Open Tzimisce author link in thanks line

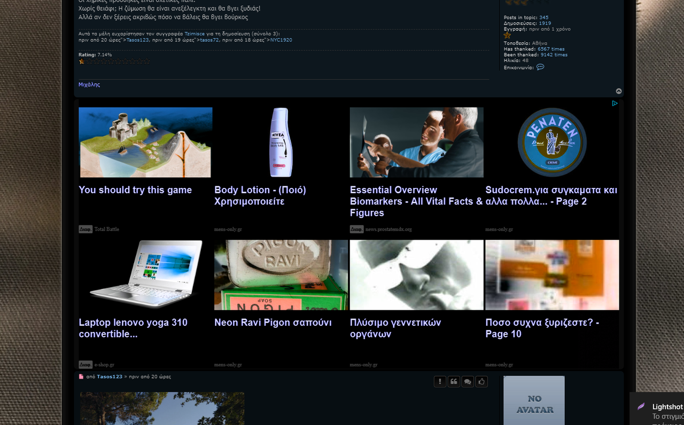tap(195, 34)
